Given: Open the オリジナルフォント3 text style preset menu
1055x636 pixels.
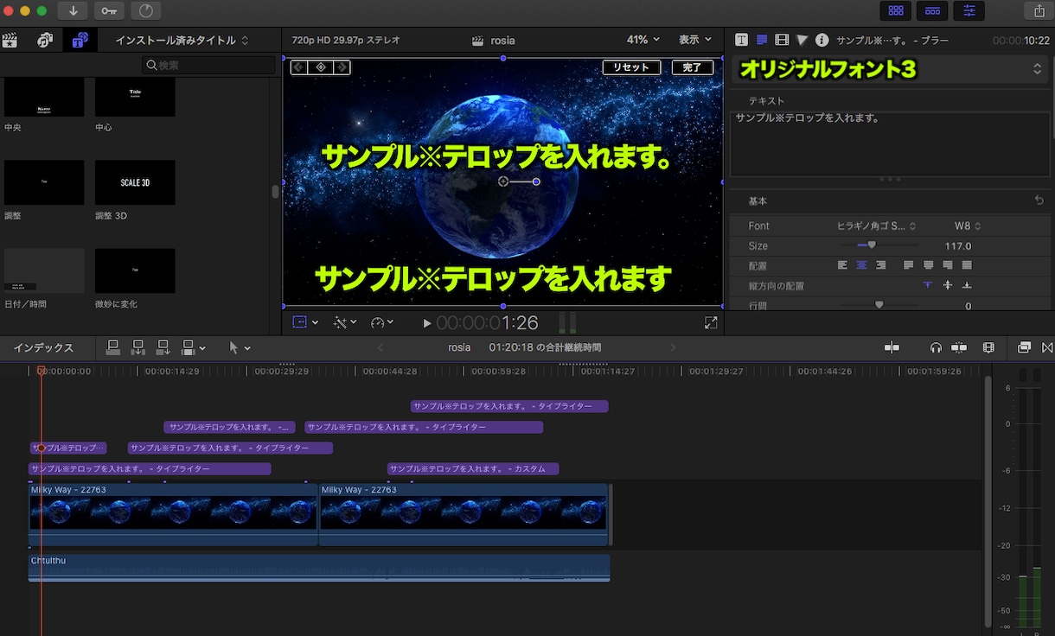Looking at the screenshot, I should pos(891,70).
